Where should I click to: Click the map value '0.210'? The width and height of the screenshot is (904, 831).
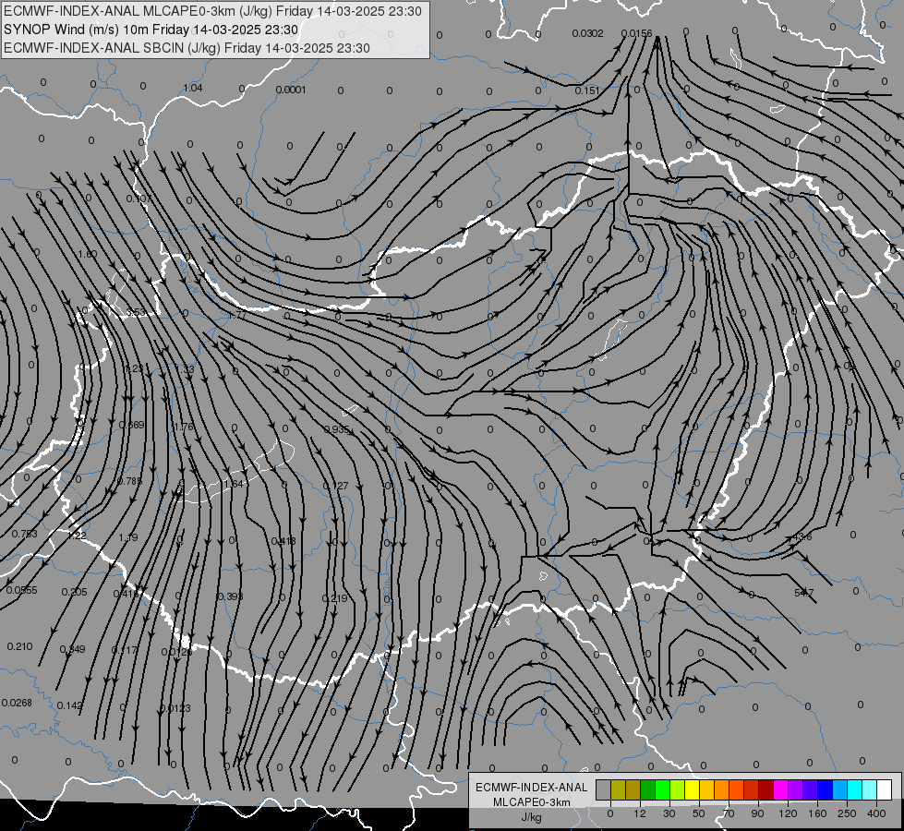pyautogui.click(x=19, y=646)
